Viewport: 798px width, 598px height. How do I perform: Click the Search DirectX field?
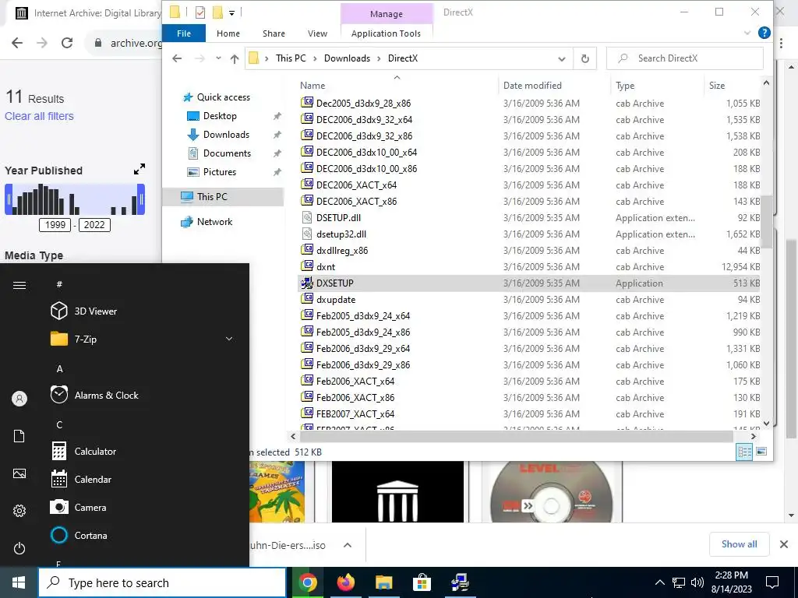coord(685,58)
